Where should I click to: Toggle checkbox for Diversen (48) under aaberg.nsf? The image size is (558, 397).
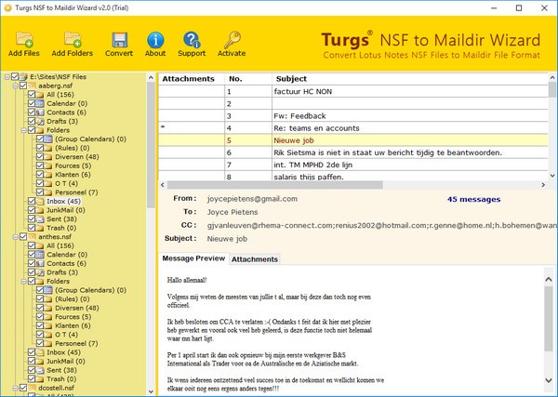click(42, 156)
